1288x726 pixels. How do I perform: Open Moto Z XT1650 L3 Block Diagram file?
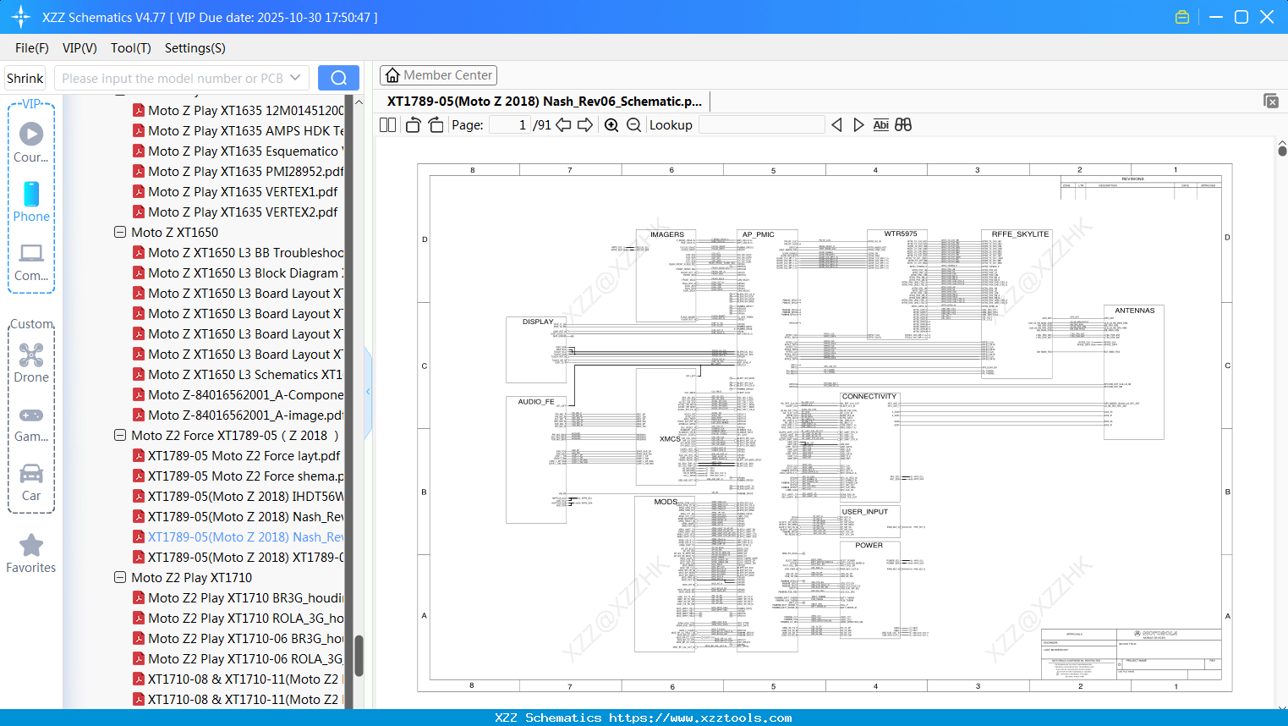pos(245,272)
